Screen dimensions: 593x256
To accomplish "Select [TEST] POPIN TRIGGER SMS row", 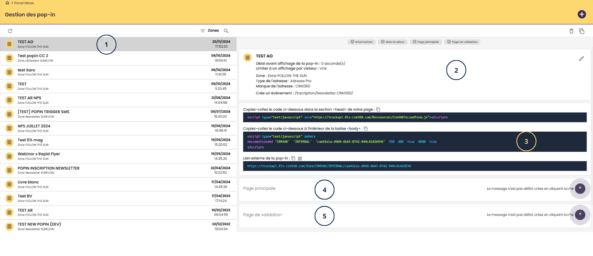I will tap(118, 114).
